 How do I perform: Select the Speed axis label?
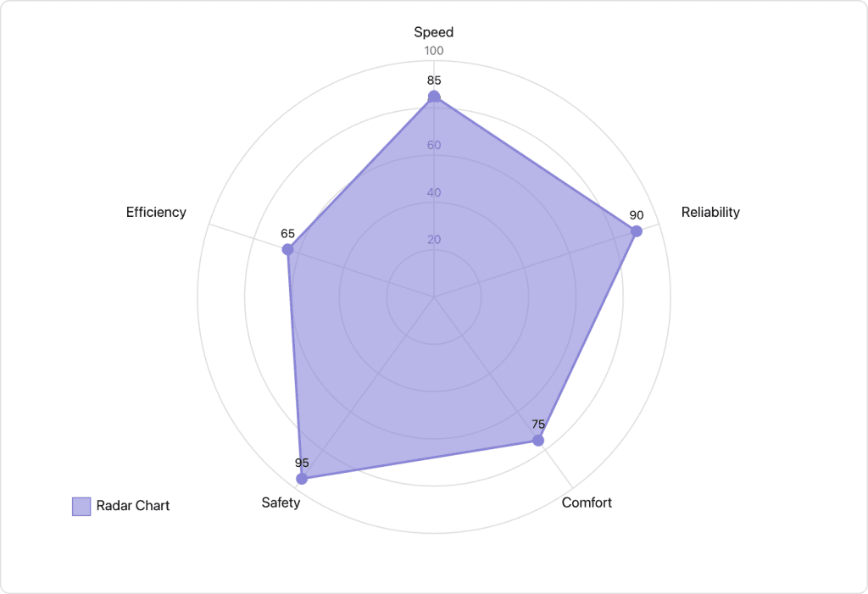[x=434, y=32]
